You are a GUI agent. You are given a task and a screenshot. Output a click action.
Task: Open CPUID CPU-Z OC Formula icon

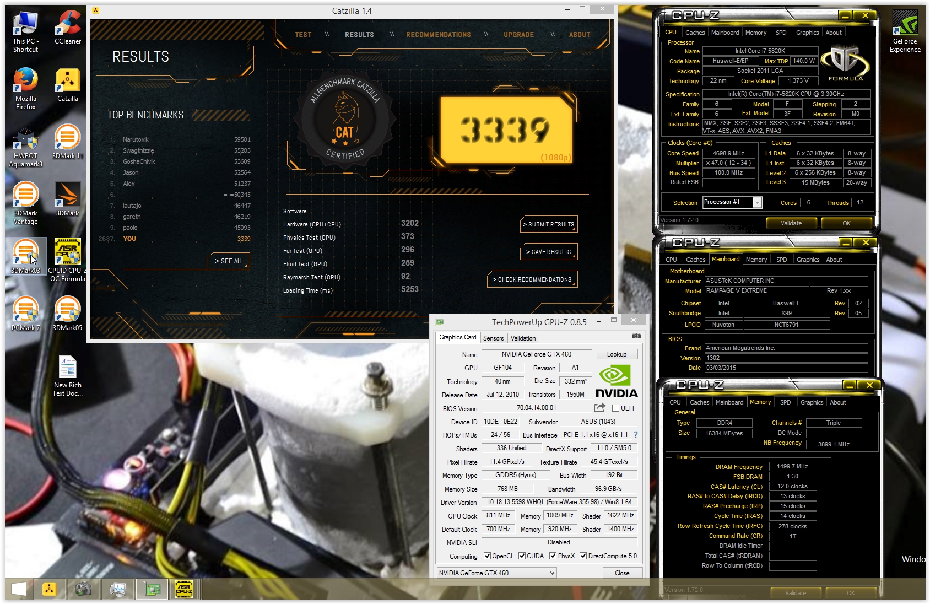[68, 261]
